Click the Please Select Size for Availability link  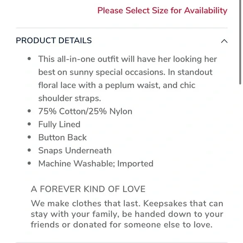pyautogui.click(x=162, y=11)
